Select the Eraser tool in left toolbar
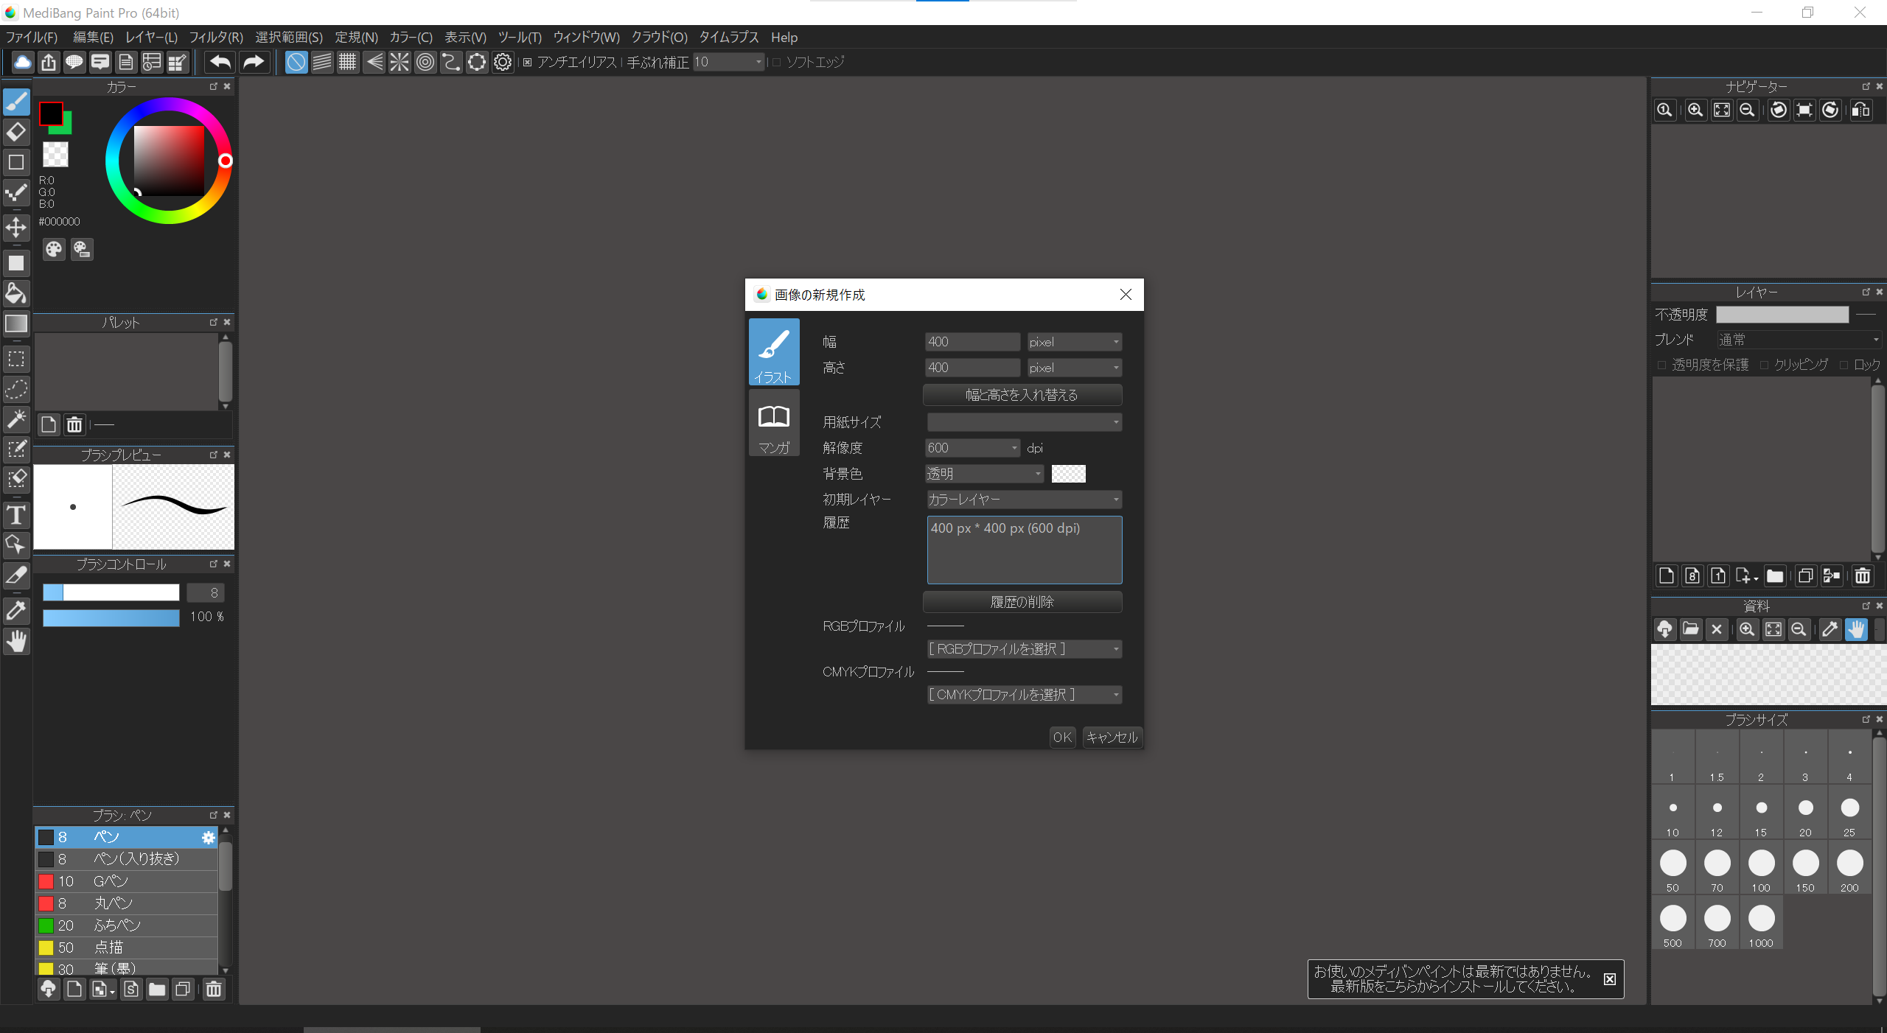 16,132
